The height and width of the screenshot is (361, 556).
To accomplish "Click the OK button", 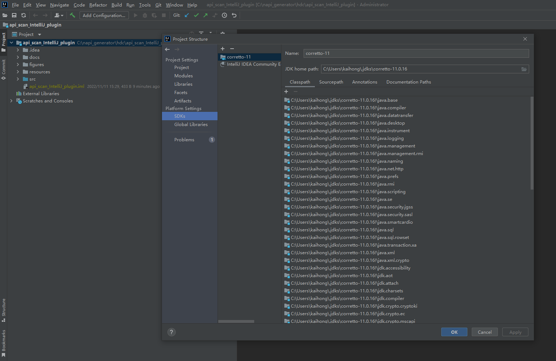I will [454, 332].
